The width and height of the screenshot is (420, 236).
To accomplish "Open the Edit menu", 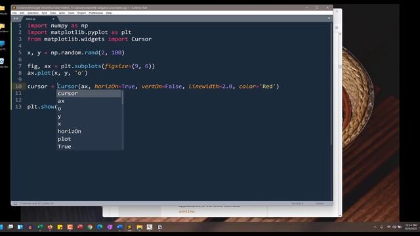I will [22, 13].
